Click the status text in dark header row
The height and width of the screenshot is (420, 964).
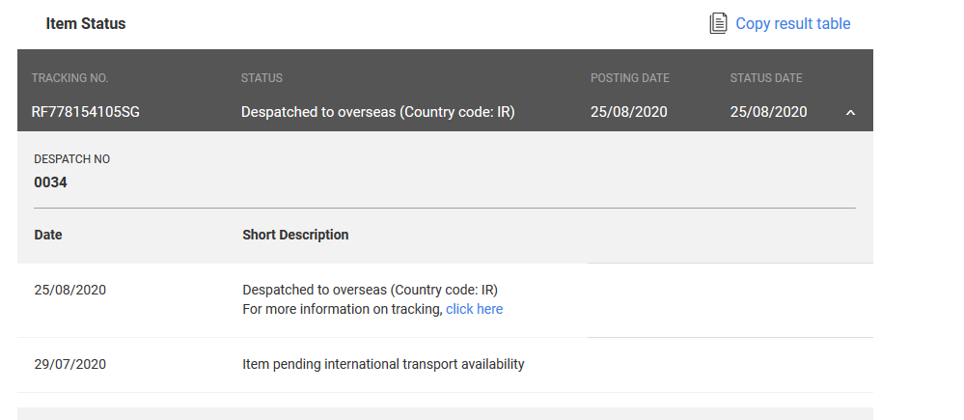tap(377, 112)
